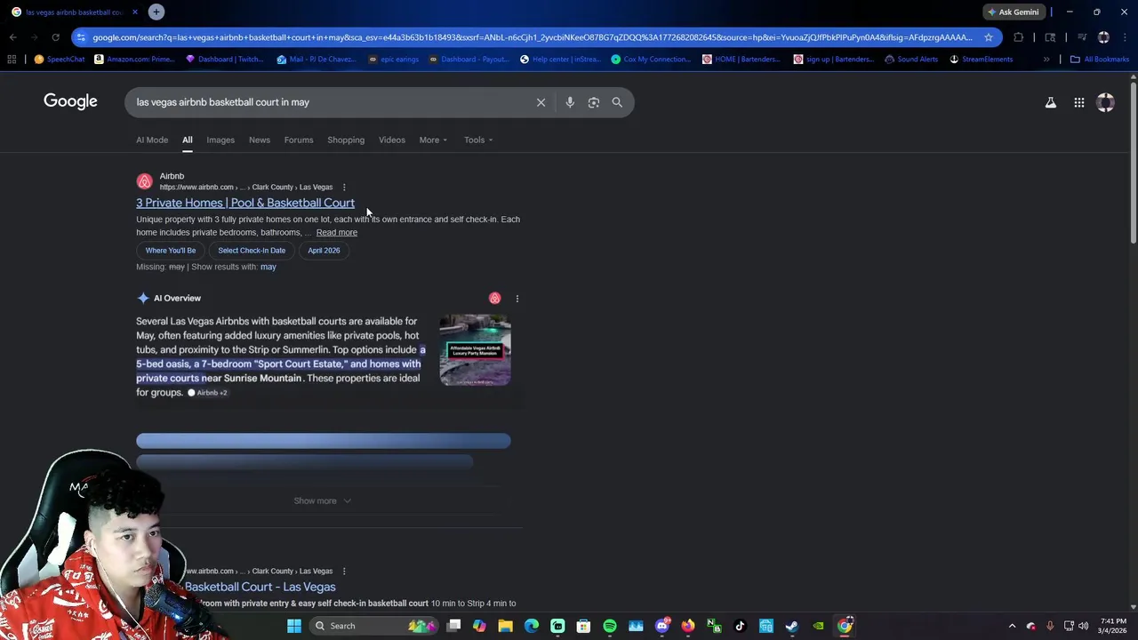Image resolution: width=1138 pixels, height=640 pixels.
Task: Click the magnifying glass search button
Action: (617, 102)
